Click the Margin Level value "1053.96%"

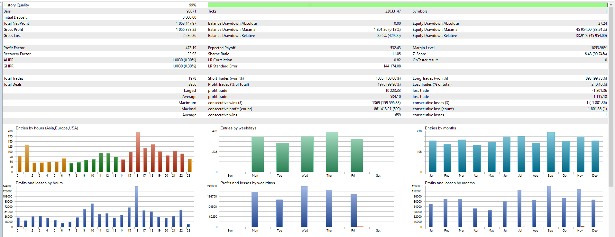pos(599,48)
